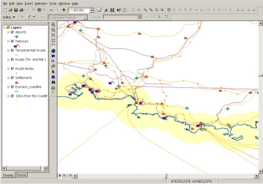Viewport: 263px width, 184px height.
Task: Go back to previous extent arrow
Action: (x=53, y=56)
